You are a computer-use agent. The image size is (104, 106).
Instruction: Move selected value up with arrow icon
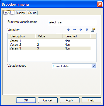click(x=81, y=30)
